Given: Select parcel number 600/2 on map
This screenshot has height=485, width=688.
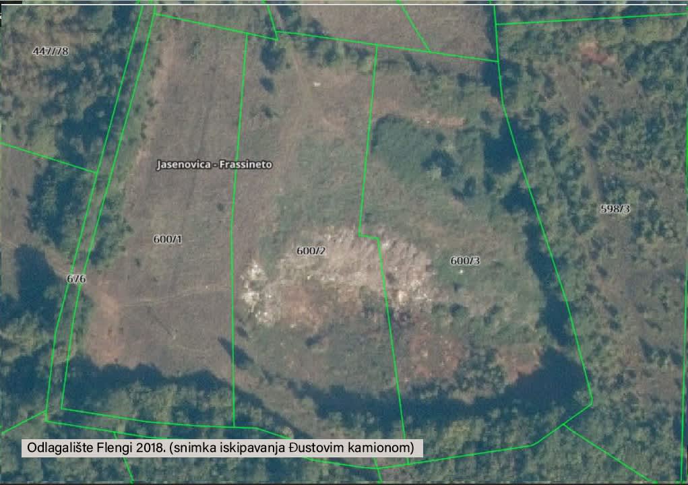Looking at the screenshot, I should point(311,251).
